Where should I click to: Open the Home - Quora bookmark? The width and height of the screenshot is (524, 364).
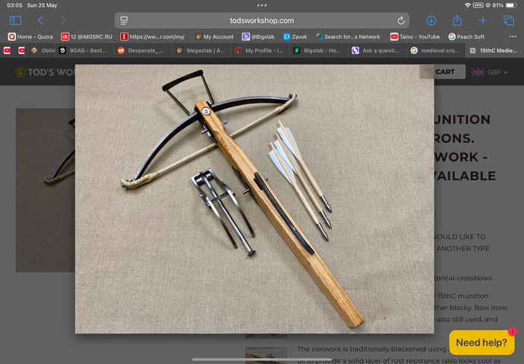pos(30,36)
